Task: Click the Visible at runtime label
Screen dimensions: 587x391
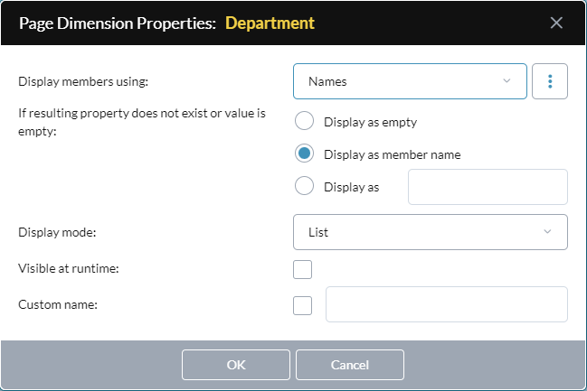Action: coord(69,268)
